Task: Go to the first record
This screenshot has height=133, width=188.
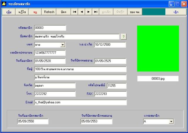Action: pyautogui.click(x=74, y=12)
